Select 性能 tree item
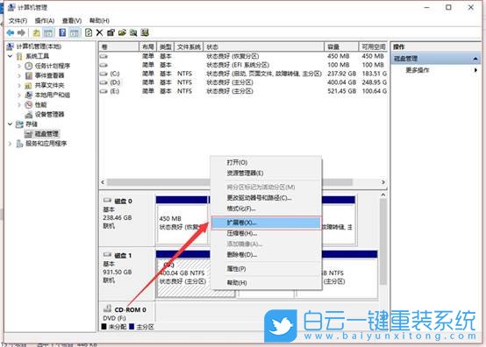Screen dimensions: 486x347 coord(40,104)
